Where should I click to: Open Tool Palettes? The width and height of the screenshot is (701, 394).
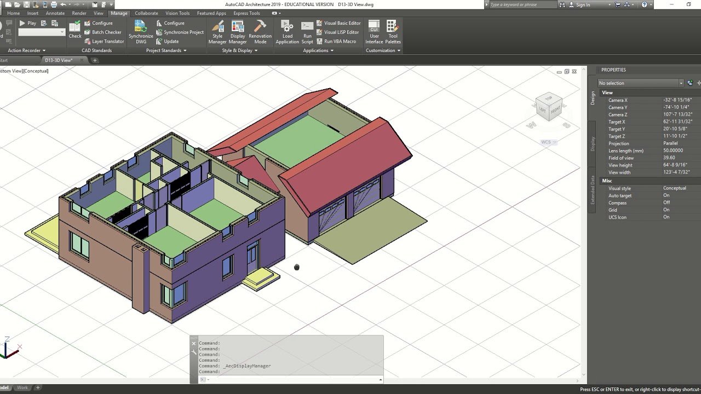coord(393,32)
